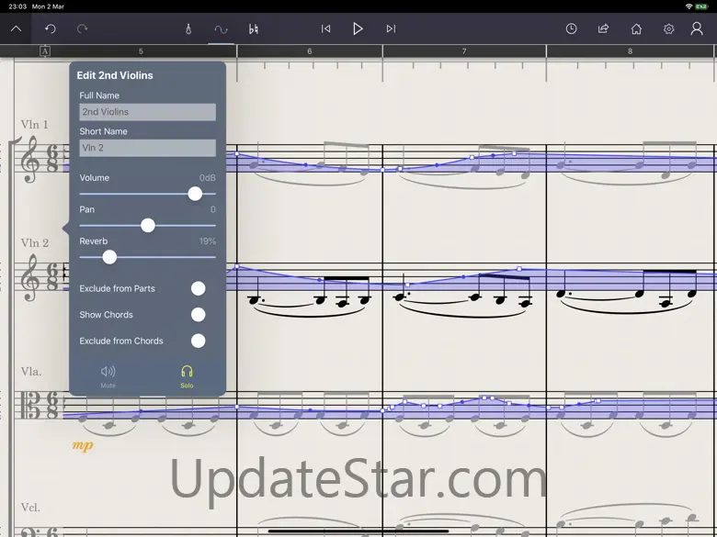Mute the 2nd Violins
The image size is (717, 537).
tap(108, 376)
